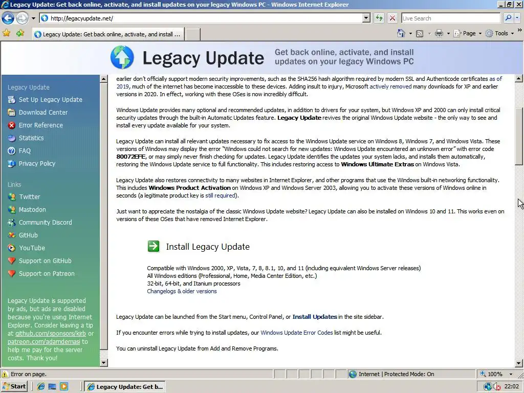This screenshot has width=524, height=393.
Task: Follow the patreon.com/adamdemasi link
Action: pos(44,341)
